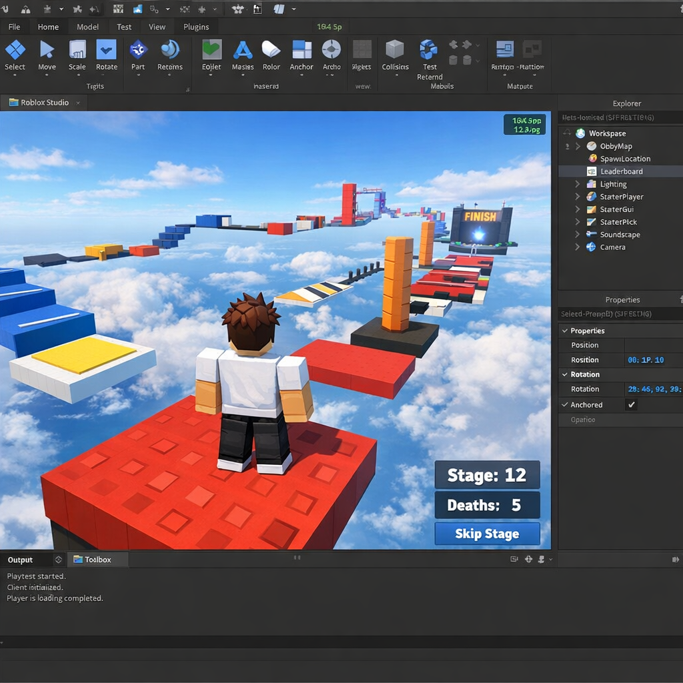Select StaterPlayer in Explorer
Viewport: 683px width, 683px height.
click(622, 197)
